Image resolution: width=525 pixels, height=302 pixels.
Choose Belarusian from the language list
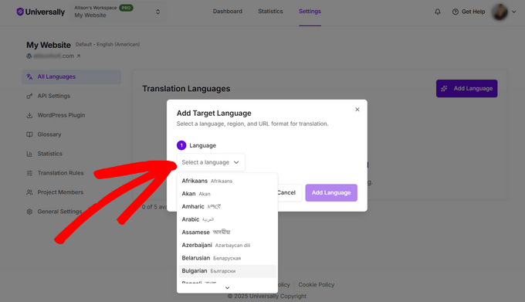[227, 258]
